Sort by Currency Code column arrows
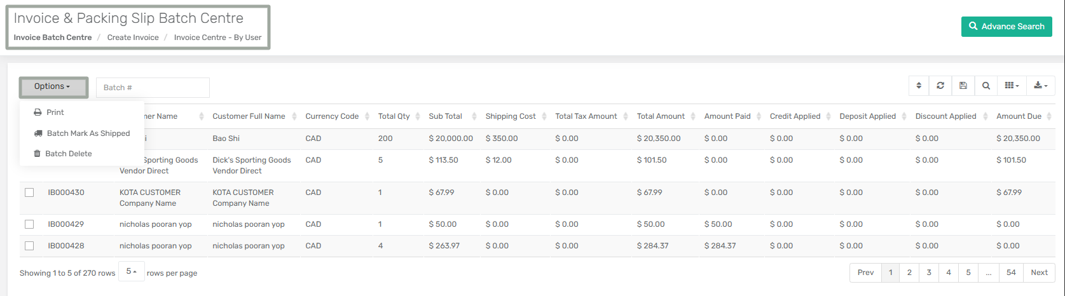Viewport: 1065px width, 296px height. (366, 117)
